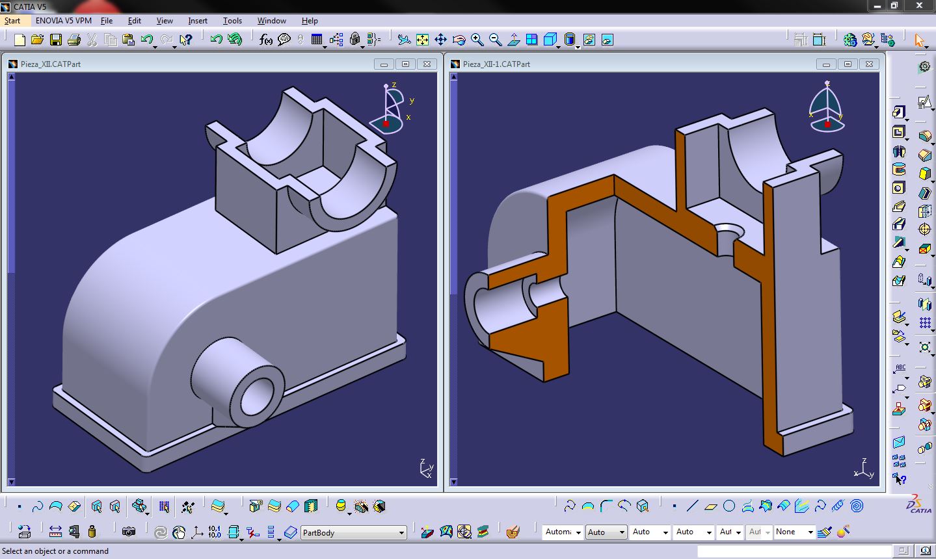Open the ENOVIA V5 VPM menu
This screenshot has height=559, width=936.
click(64, 21)
